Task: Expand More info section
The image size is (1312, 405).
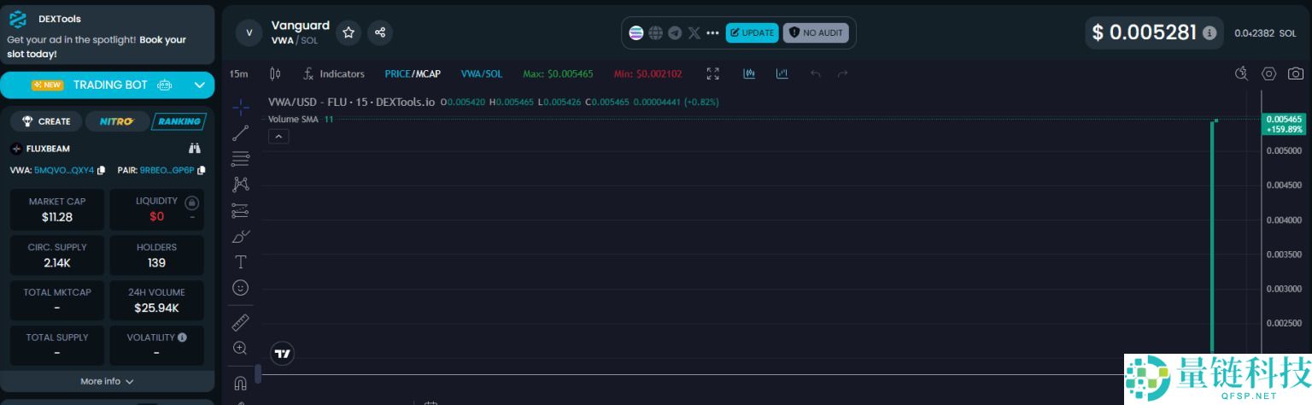Action: (x=107, y=381)
